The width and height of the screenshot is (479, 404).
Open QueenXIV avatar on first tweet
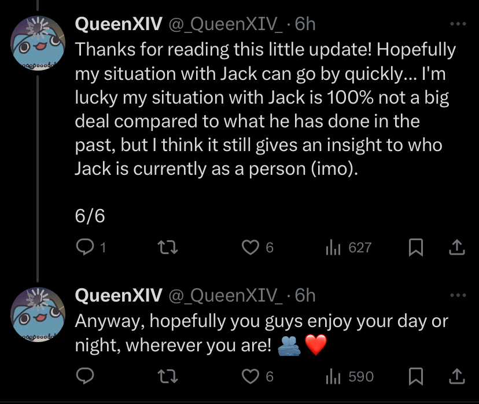coord(38,43)
